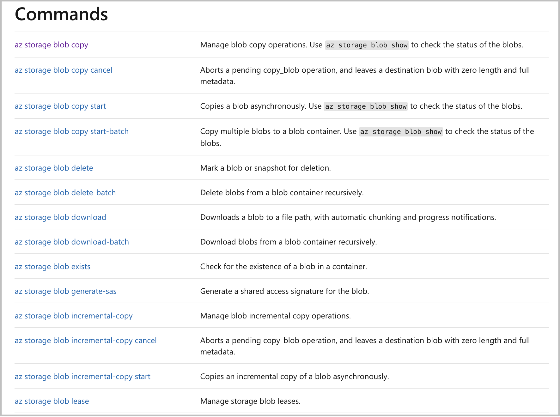The width and height of the screenshot is (560, 417).
Task: Click the copy cancel row's 'Aborts a pending copy_blob' description
Action: pos(365,76)
